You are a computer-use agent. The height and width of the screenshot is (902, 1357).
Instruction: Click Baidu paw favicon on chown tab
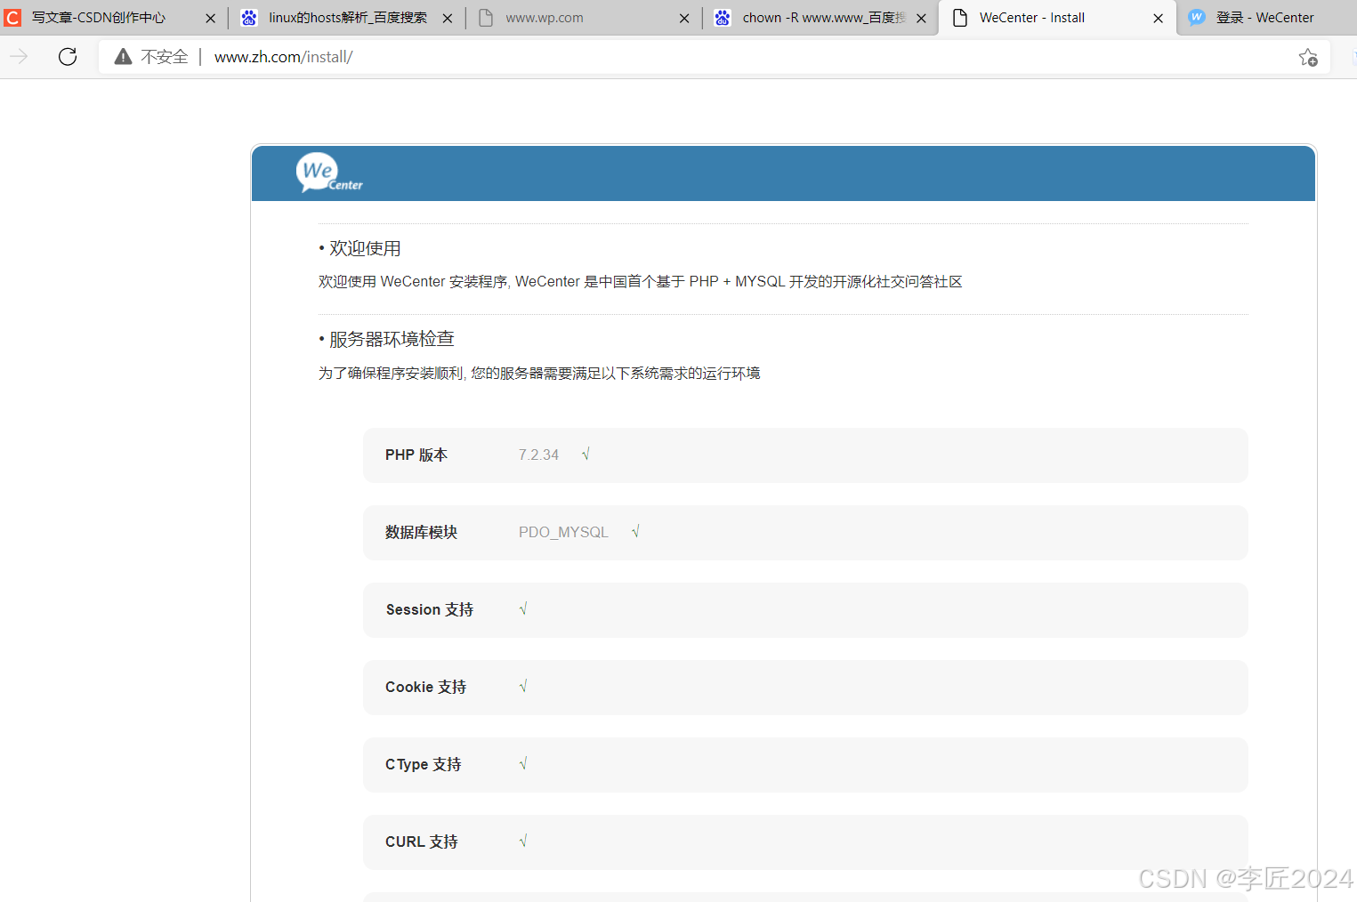click(723, 18)
